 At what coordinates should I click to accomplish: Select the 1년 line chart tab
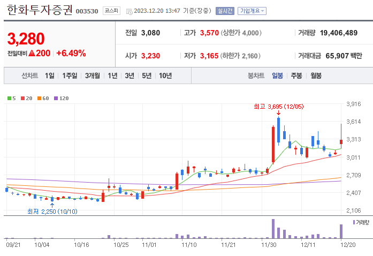pos(112,76)
